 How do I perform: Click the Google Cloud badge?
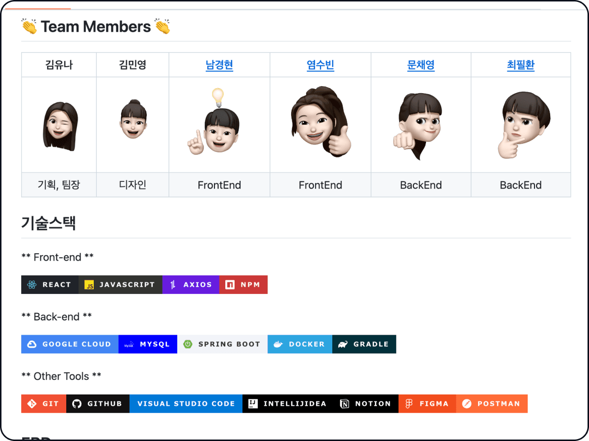pos(70,344)
